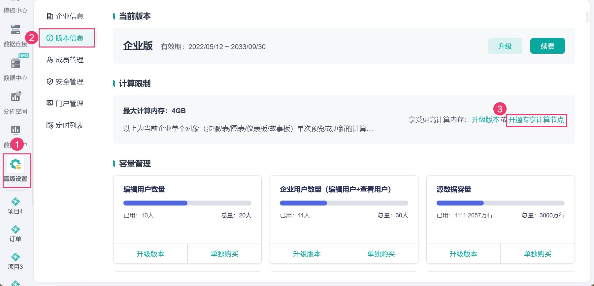This screenshot has height=286, width=594.
Task: Click the 续费 button
Action: pos(547,46)
